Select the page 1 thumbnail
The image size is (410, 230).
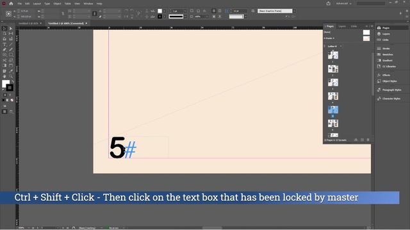coord(333,55)
